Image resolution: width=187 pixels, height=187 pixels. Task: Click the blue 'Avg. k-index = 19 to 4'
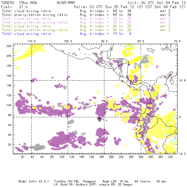point(106,34)
